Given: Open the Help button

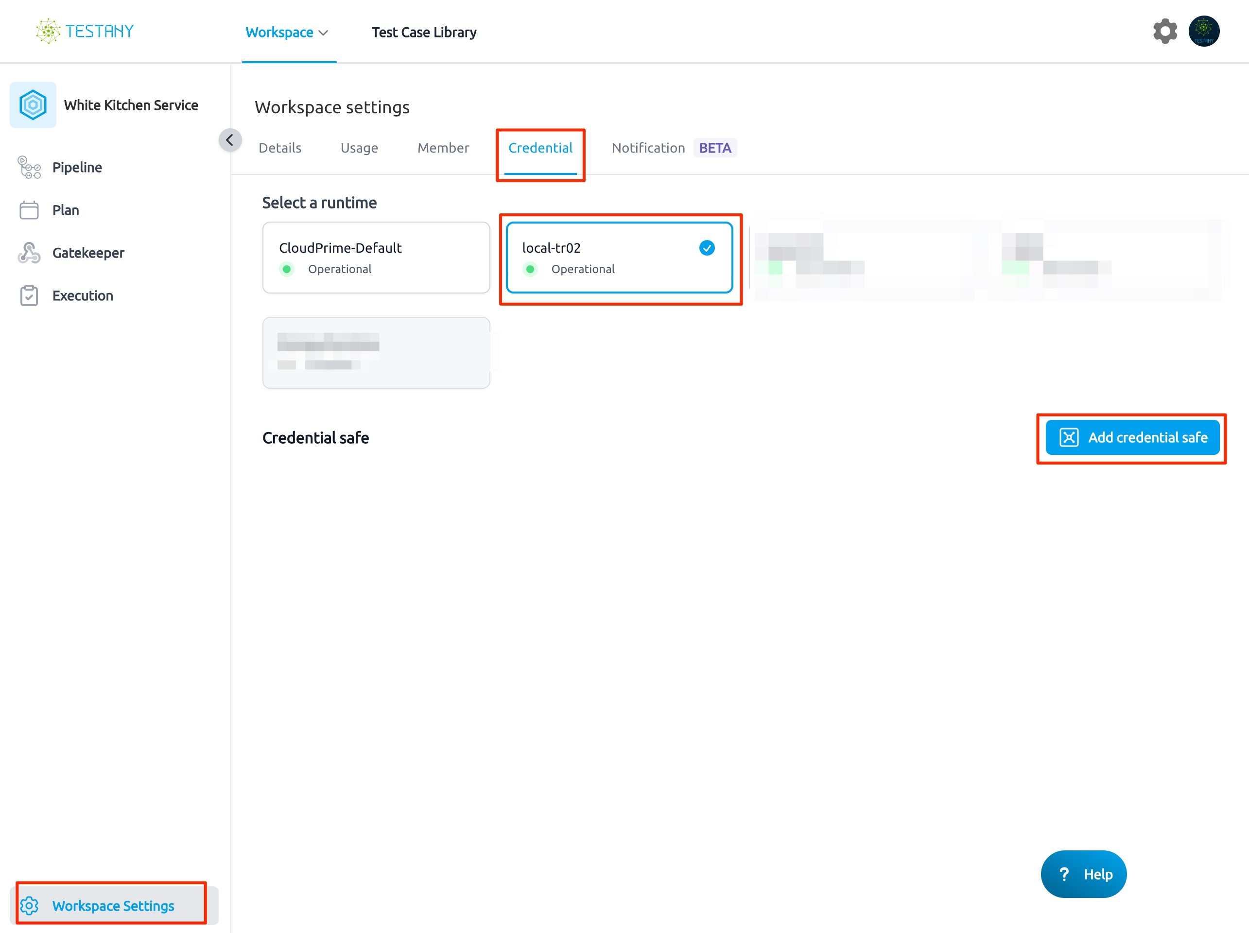Looking at the screenshot, I should click(x=1084, y=874).
